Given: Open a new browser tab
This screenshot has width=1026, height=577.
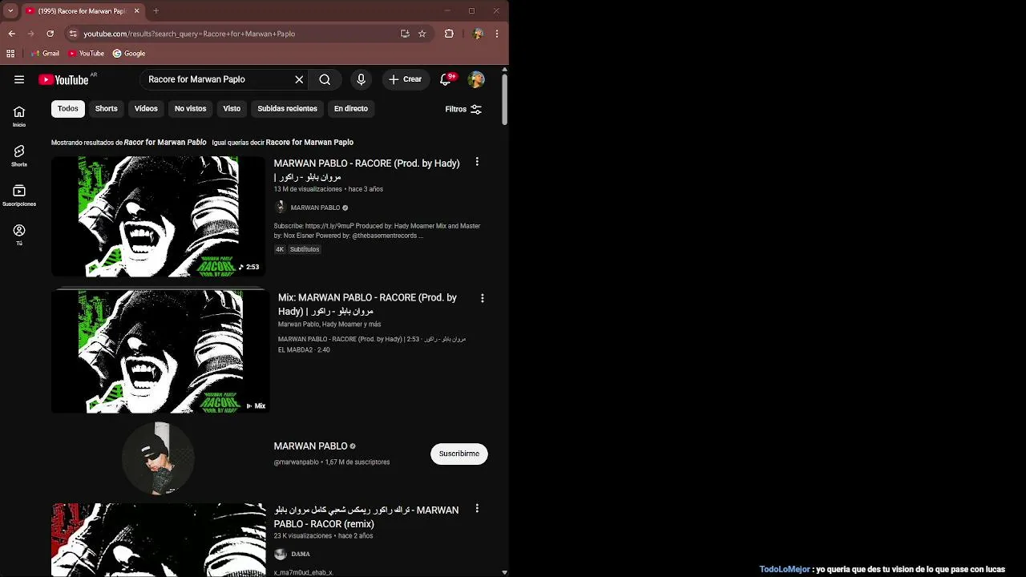Looking at the screenshot, I should [x=156, y=11].
